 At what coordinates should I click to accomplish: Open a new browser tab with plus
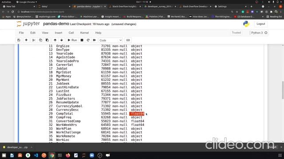[x=251, y=7]
